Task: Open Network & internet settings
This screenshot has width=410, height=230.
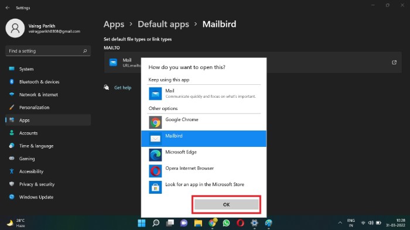Action: point(48,95)
